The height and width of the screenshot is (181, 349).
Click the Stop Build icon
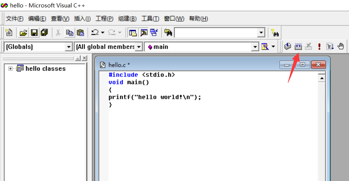(309, 46)
